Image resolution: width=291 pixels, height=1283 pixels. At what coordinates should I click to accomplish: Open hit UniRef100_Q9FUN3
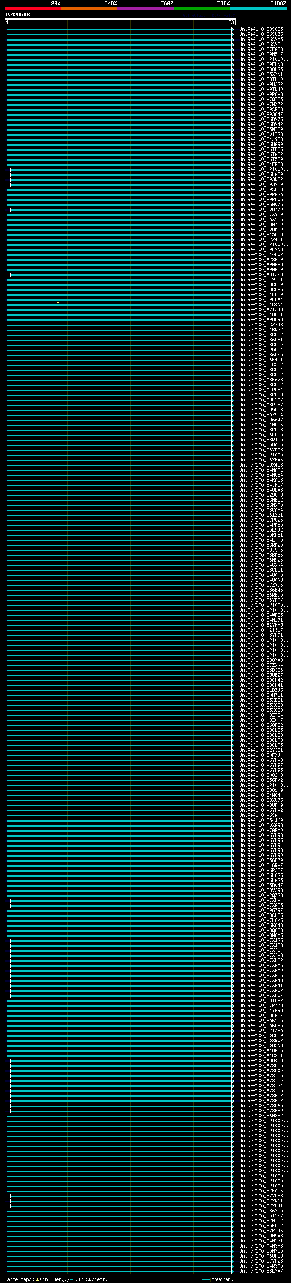[261, 64]
